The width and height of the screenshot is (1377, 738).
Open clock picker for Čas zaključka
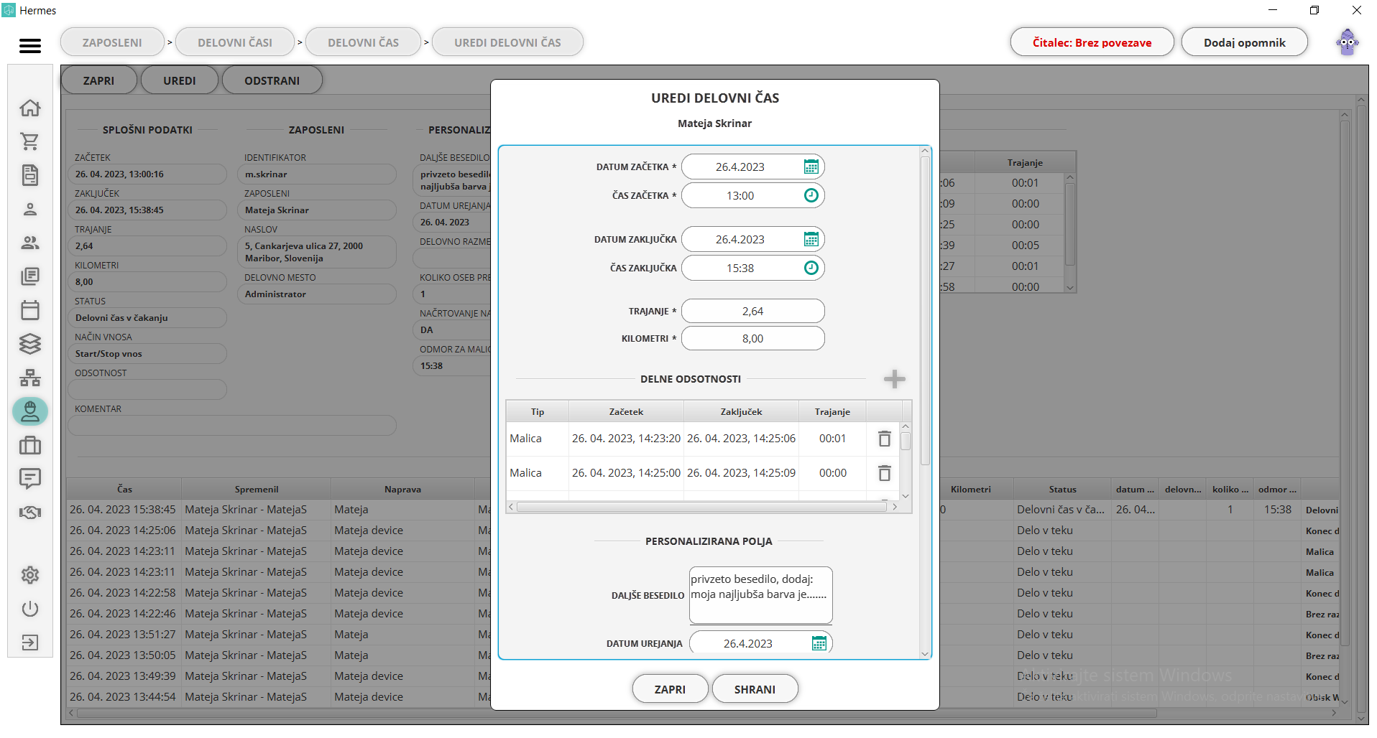(x=811, y=268)
